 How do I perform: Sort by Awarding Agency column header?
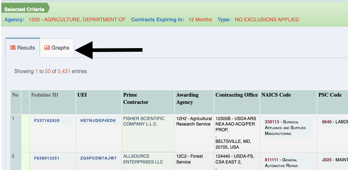coord(187,98)
